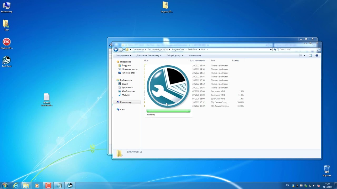Expand the arrow after Tech Tool in the path
The width and height of the screenshot is (337, 189).
[199, 50]
